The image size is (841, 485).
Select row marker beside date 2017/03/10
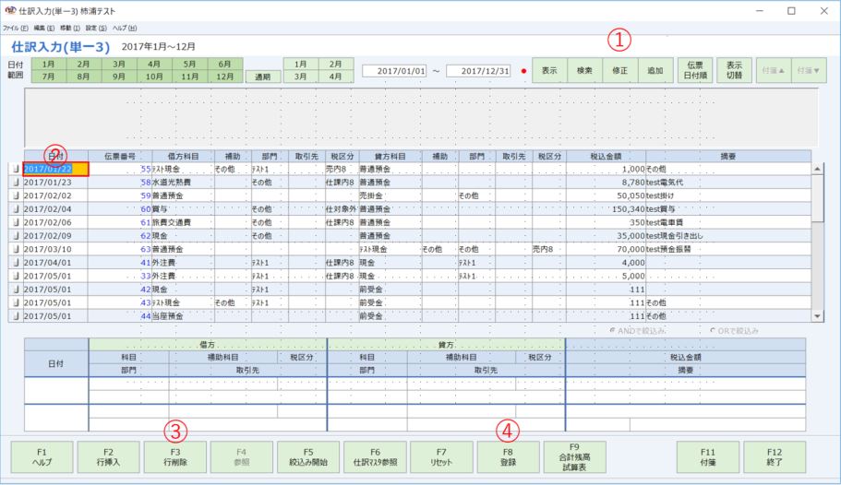(16, 249)
